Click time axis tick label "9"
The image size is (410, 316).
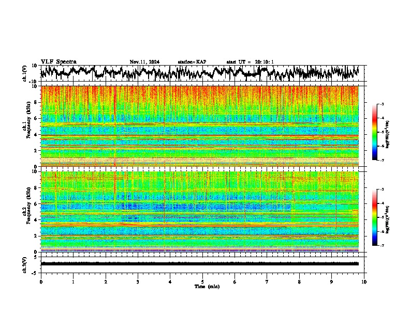[331, 282]
